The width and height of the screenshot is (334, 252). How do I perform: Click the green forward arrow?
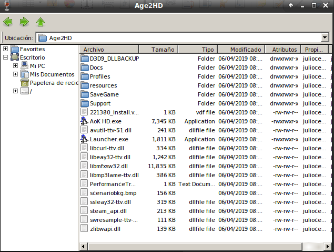pyautogui.click(x=24, y=22)
